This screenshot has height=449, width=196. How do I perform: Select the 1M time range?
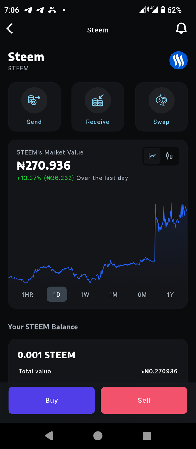tap(113, 294)
